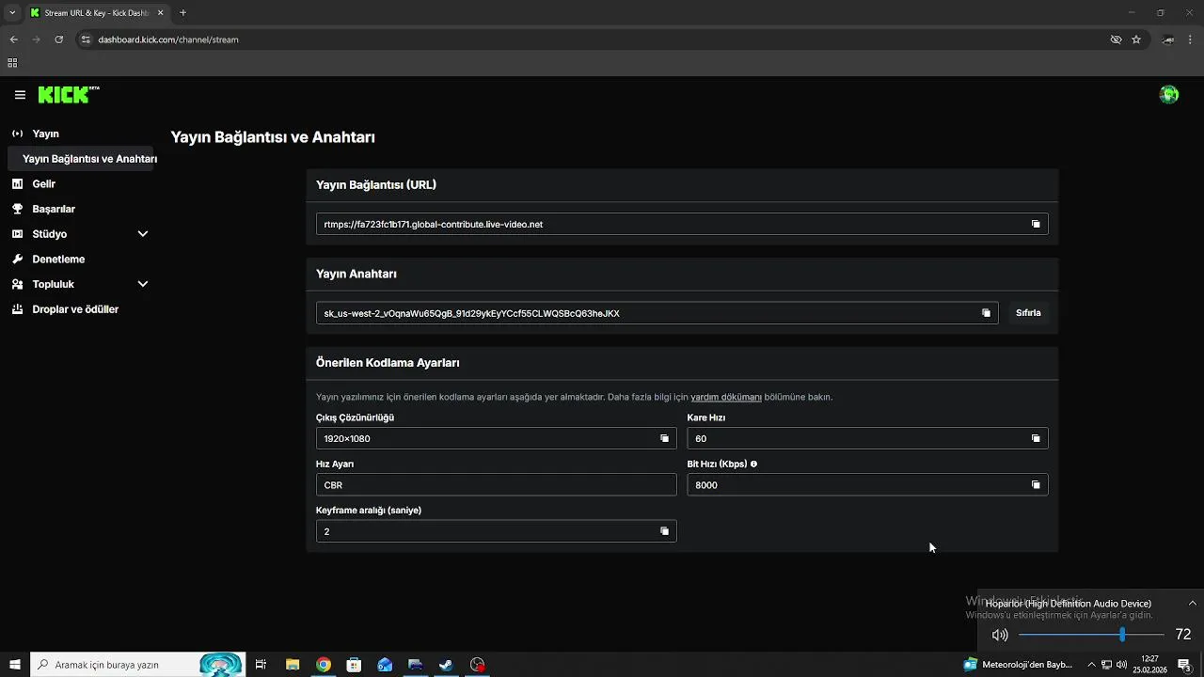
Task: View site information in address bar
Action: tap(85, 39)
